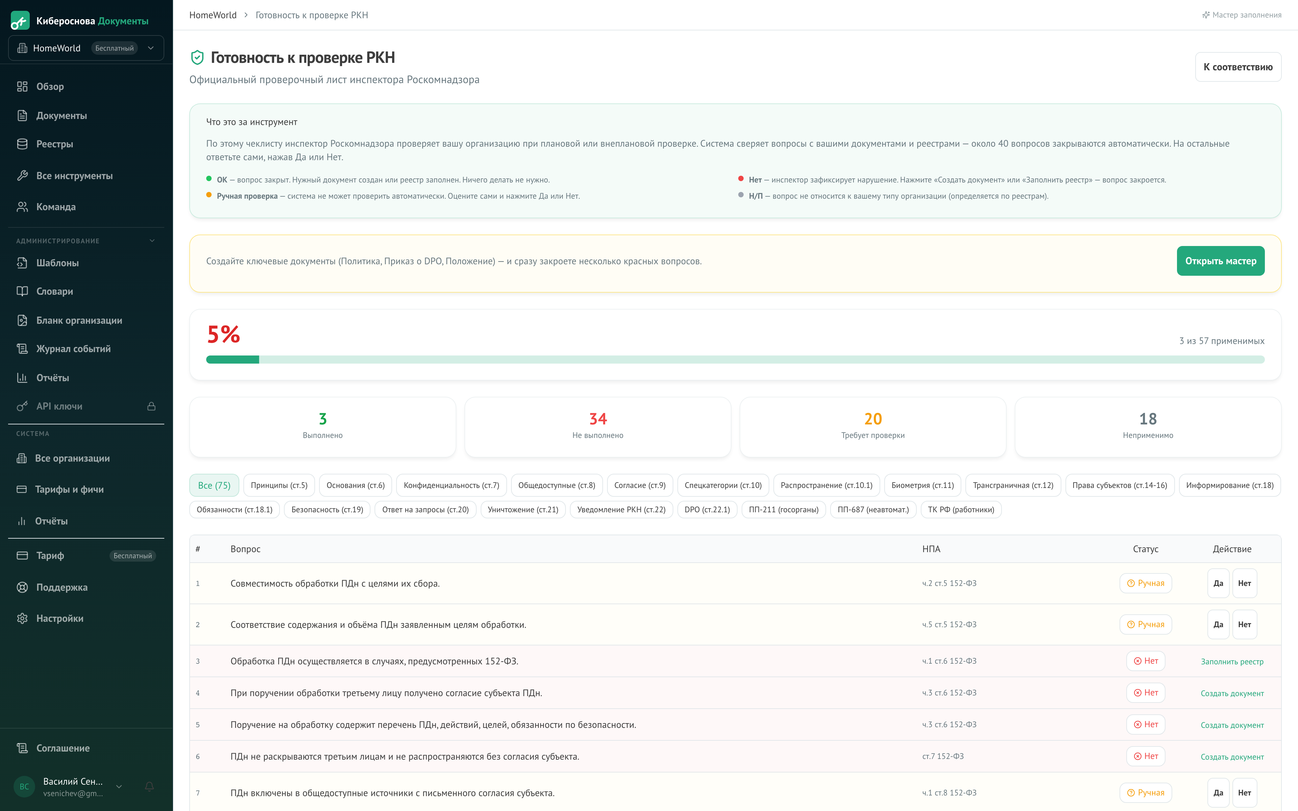The width and height of the screenshot is (1298, 811).
Task: Open the Реестры section
Action: pyautogui.click(x=55, y=144)
